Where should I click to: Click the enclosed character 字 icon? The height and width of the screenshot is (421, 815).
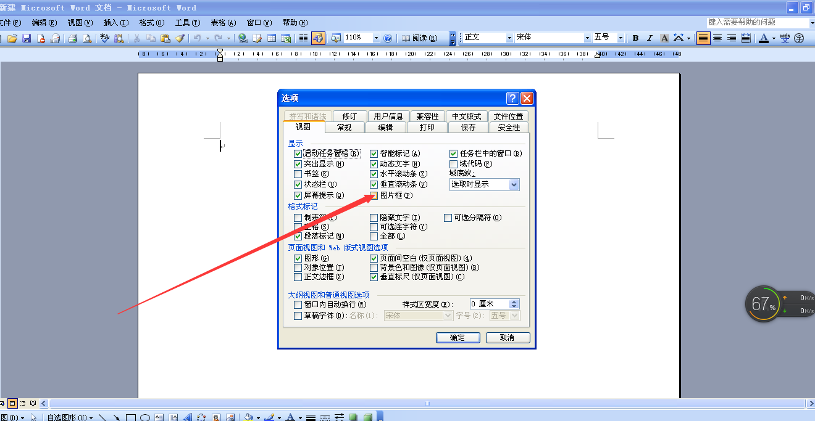800,38
